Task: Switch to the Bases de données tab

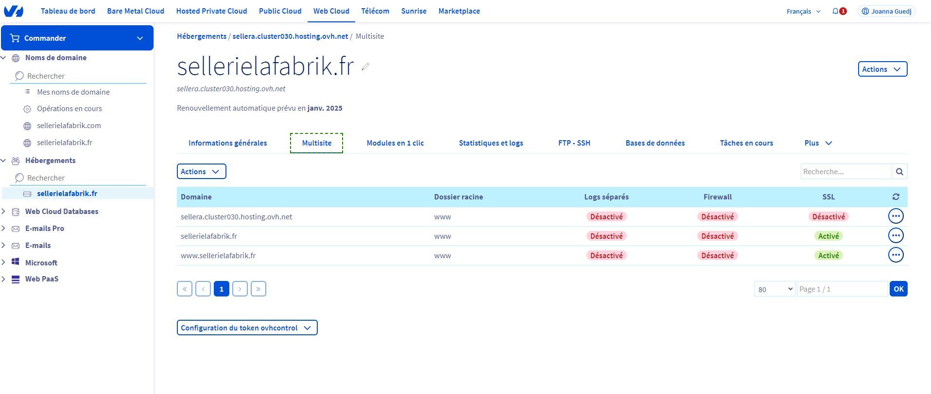Action: click(x=655, y=143)
